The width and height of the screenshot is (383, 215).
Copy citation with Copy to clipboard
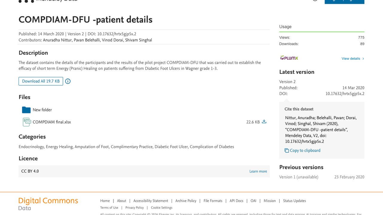pos(305,150)
